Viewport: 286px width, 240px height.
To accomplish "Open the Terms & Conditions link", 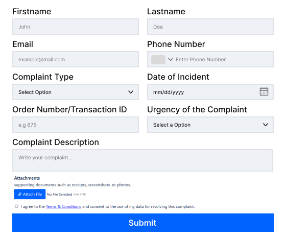I will pyautogui.click(x=63, y=206).
